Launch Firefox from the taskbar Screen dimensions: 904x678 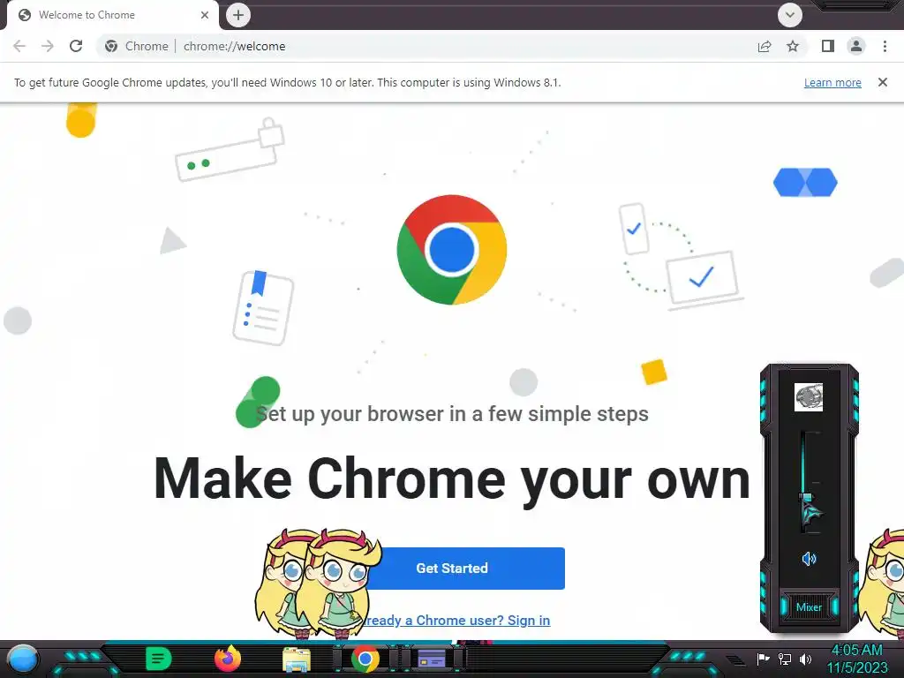tap(228, 659)
